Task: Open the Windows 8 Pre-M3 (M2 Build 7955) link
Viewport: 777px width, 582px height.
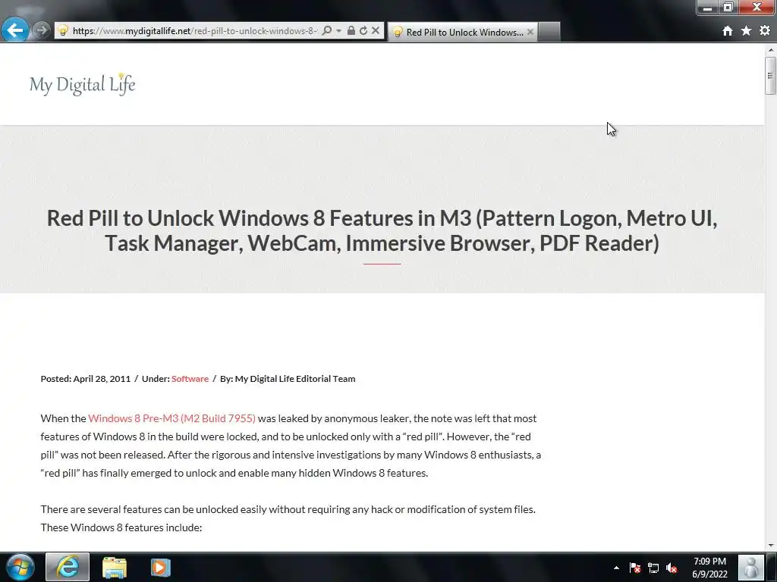Action: pyautogui.click(x=172, y=418)
